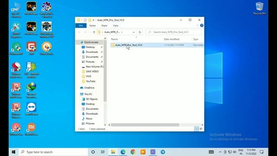Screen dimensions: 277x156
Task: Go back in Explorer navigation
Action: (79, 32)
